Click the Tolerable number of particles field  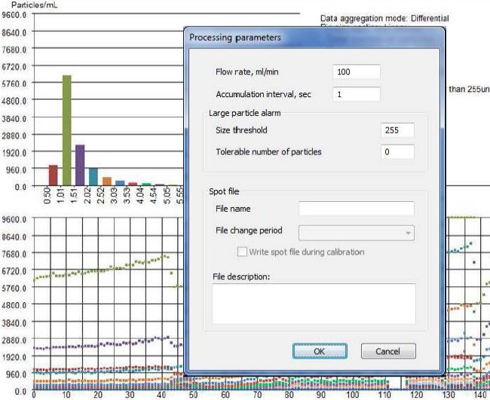pos(397,151)
